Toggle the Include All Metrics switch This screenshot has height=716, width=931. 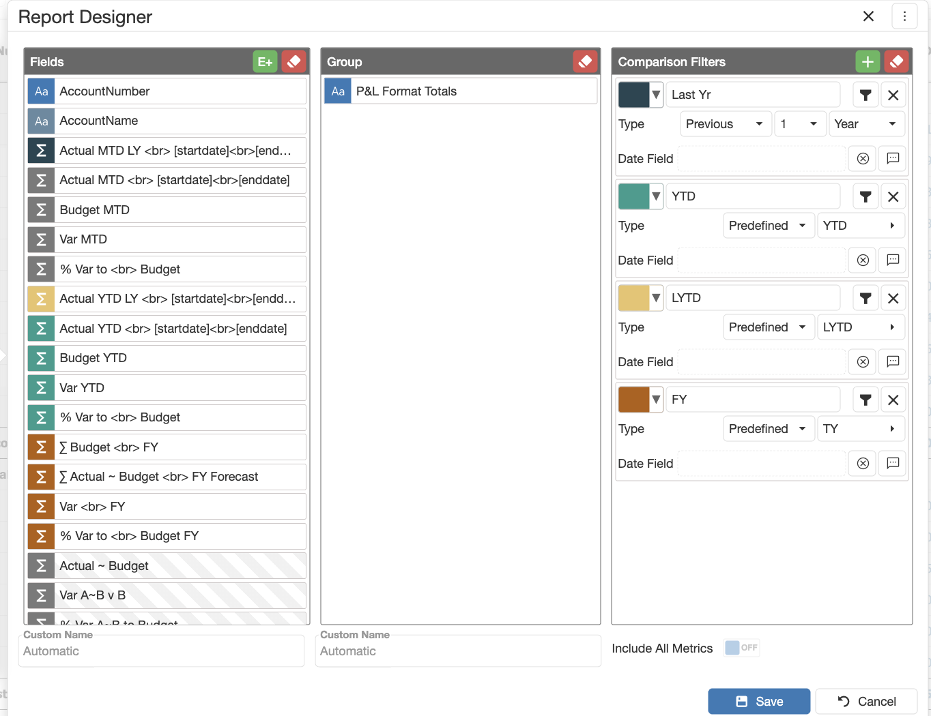(x=741, y=648)
